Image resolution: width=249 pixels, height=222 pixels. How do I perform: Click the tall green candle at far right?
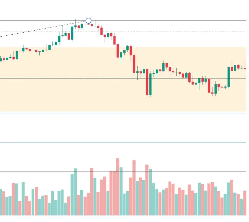[x=229, y=77]
